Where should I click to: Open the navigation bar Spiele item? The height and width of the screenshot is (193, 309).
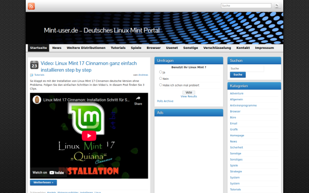(136, 48)
